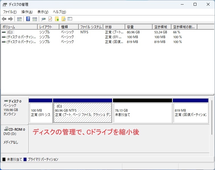Click the Back arrow toolbar icon
The image size is (215, 170).
click(4, 19)
